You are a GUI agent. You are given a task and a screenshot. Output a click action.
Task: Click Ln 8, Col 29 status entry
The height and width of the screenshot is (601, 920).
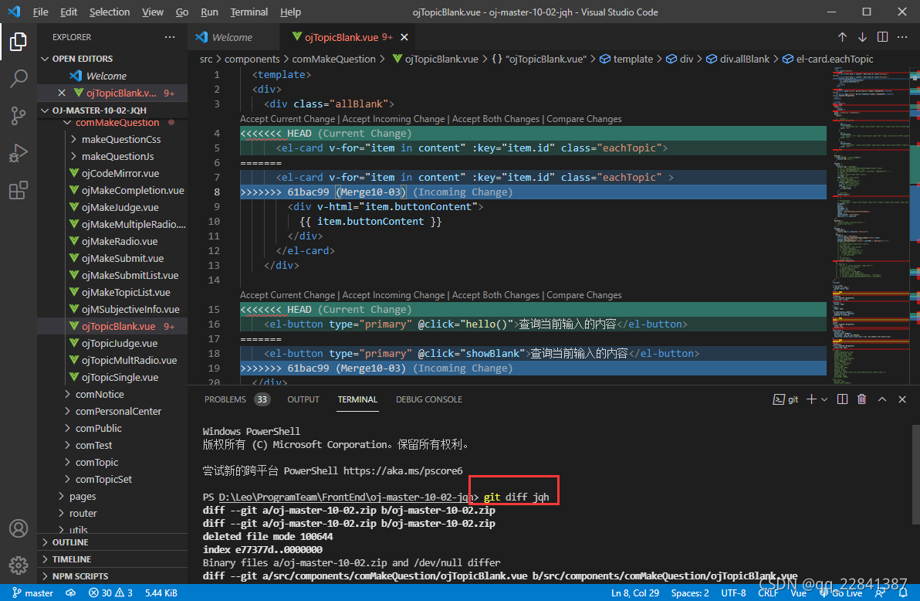635,593
